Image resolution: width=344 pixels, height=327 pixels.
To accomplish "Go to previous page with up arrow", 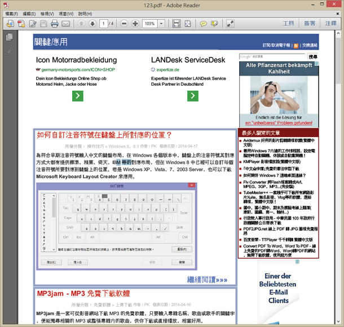I will (81, 24).
